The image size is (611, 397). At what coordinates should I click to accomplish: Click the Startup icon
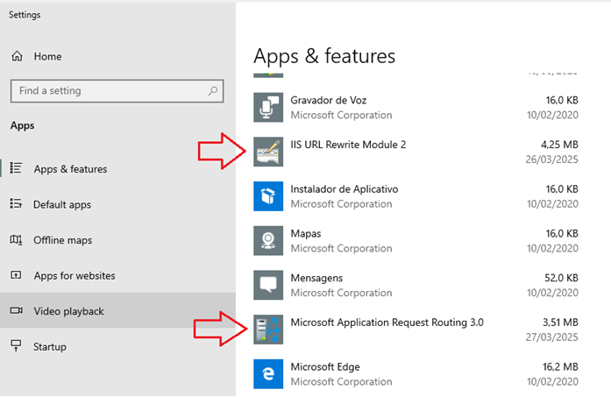(x=16, y=345)
